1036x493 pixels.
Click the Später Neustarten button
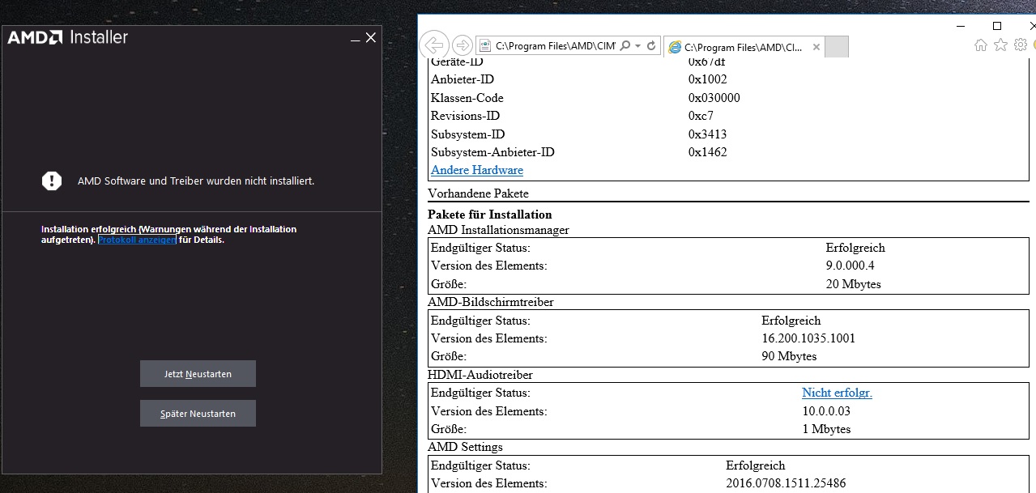198,414
